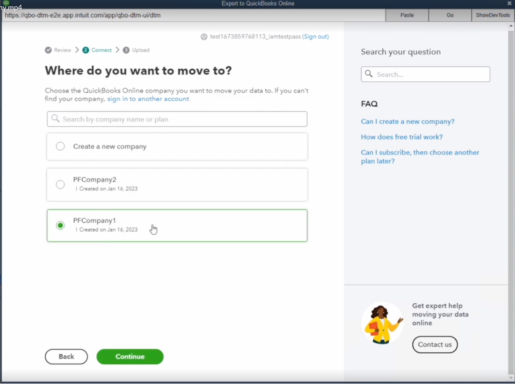Click the Sign out link
This screenshot has height=384, width=515.
pos(316,37)
